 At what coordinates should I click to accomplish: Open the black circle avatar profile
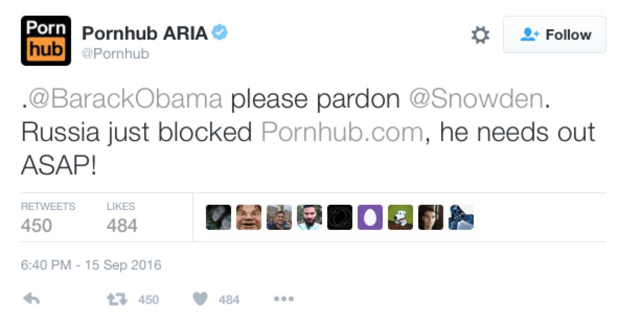(340, 217)
